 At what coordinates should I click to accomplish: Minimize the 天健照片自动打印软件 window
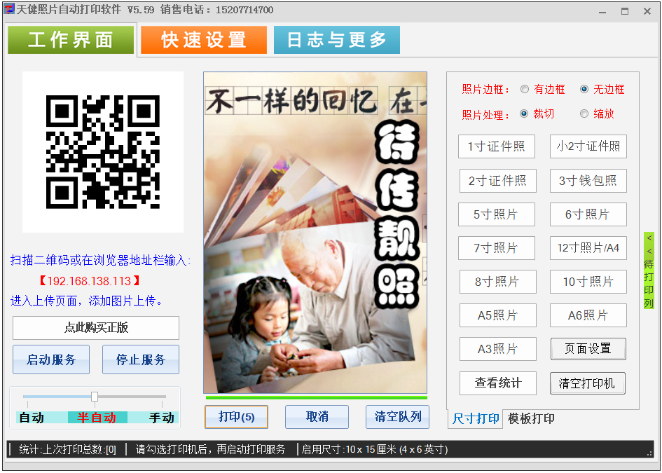(x=602, y=11)
